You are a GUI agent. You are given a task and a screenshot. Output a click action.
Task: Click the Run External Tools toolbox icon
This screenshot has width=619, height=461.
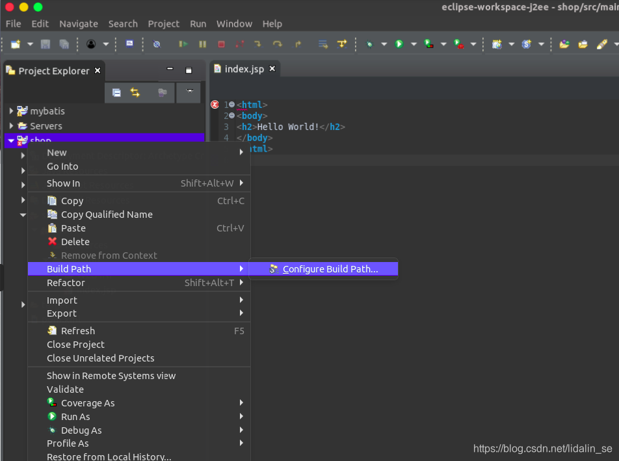(459, 44)
